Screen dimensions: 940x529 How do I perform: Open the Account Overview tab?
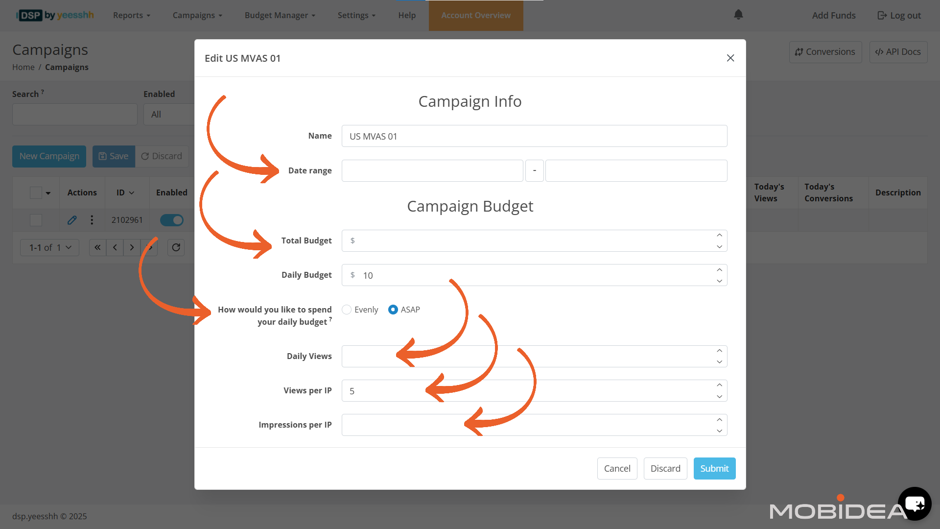(x=475, y=15)
